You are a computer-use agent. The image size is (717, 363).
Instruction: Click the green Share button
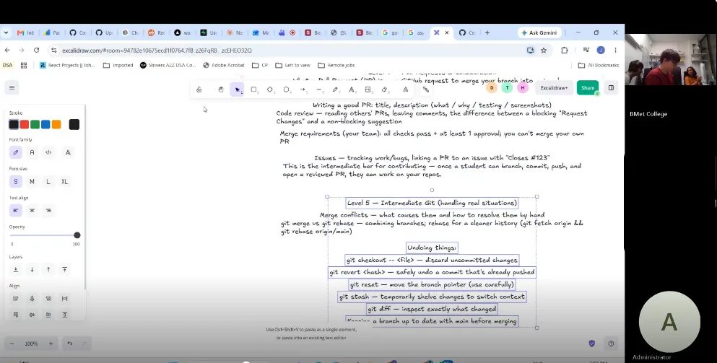[588, 88]
